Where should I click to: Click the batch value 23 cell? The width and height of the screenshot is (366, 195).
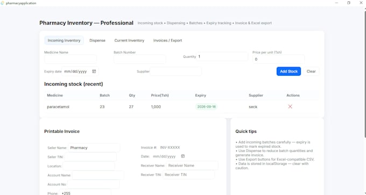[102, 107]
